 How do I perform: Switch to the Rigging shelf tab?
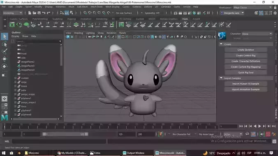[x=72, y=19]
